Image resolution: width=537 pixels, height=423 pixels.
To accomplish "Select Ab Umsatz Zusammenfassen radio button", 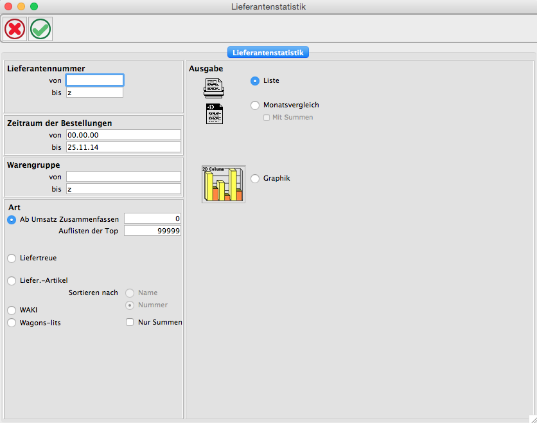I will (12, 220).
